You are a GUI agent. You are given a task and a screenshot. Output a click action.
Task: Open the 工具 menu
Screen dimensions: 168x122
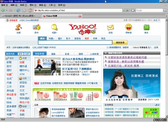(52, 5)
